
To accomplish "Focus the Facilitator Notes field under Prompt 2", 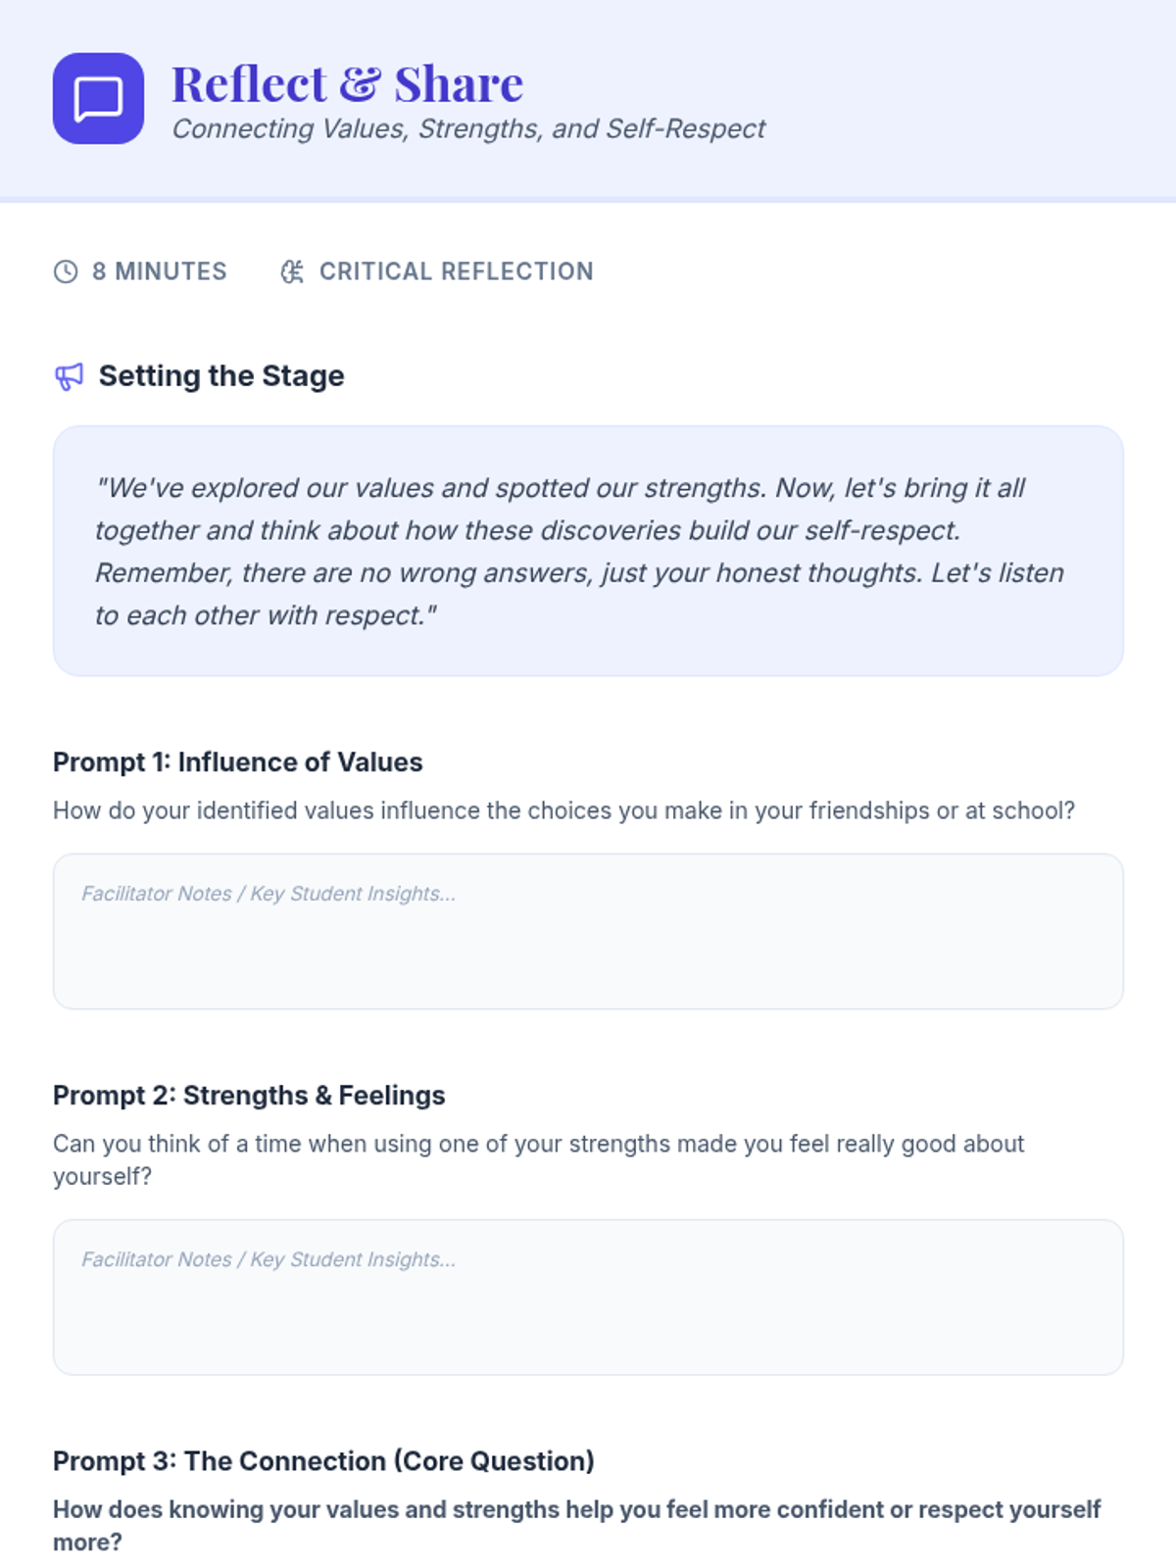I will coord(588,1297).
